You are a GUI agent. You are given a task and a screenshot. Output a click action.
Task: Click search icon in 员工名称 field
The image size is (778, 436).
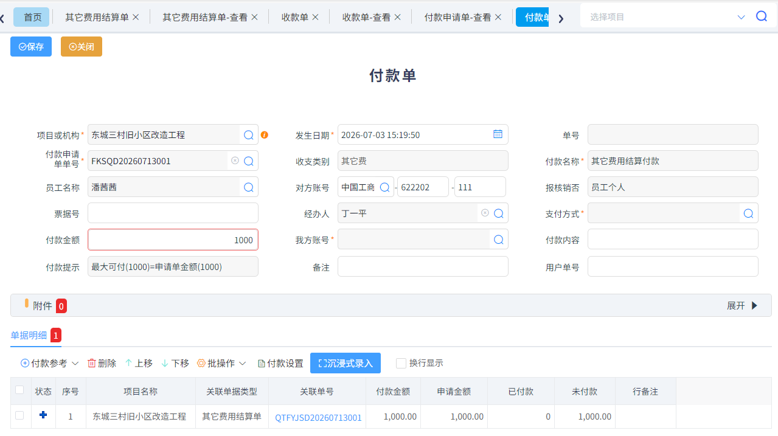coord(248,187)
